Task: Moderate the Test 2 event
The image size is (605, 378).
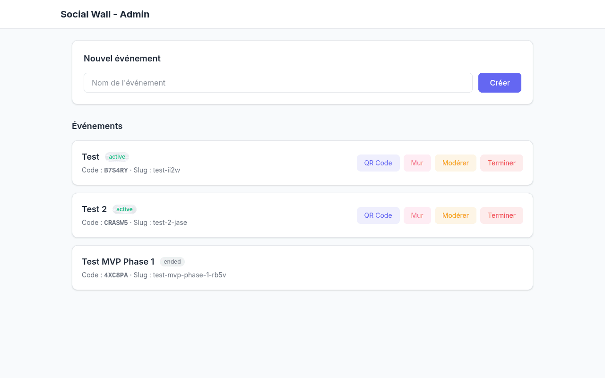Action: pyautogui.click(x=455, y=215)
